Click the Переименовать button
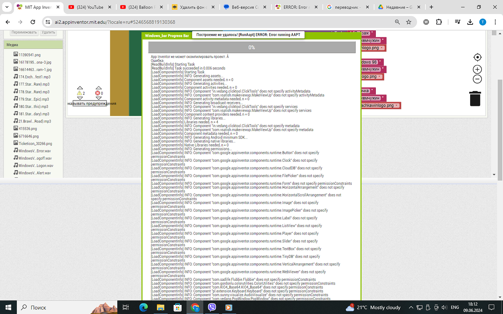503x314 pixels. (x=24, y=32)
